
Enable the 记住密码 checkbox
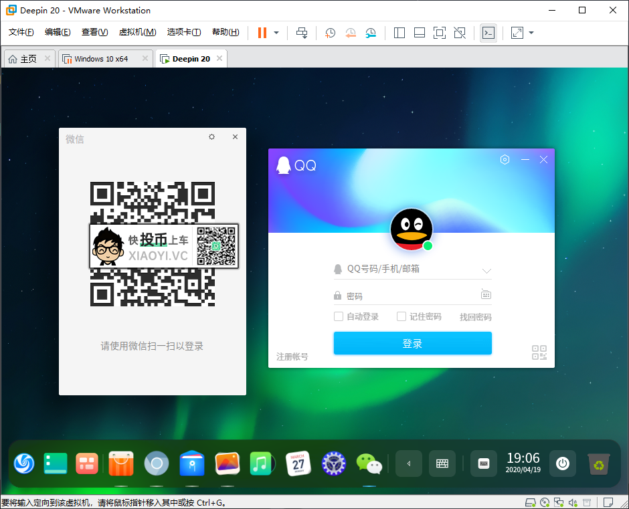(401, 316)
